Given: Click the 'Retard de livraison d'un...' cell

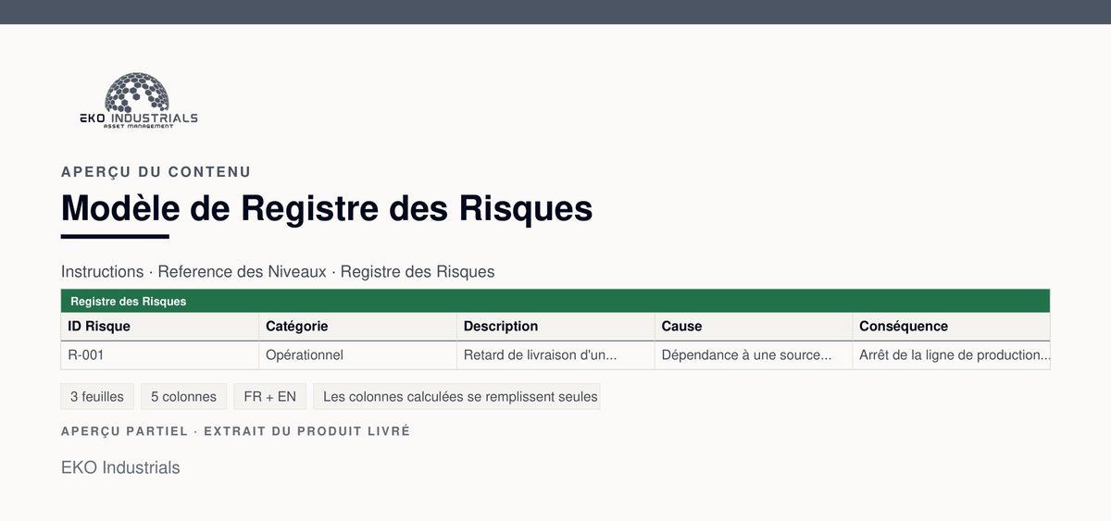Looking at the screenshot, I should (x=555, y=355).
